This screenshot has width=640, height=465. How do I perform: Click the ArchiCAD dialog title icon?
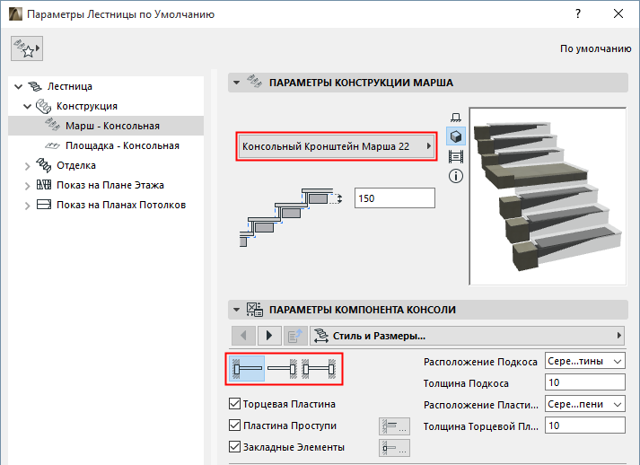15,14
